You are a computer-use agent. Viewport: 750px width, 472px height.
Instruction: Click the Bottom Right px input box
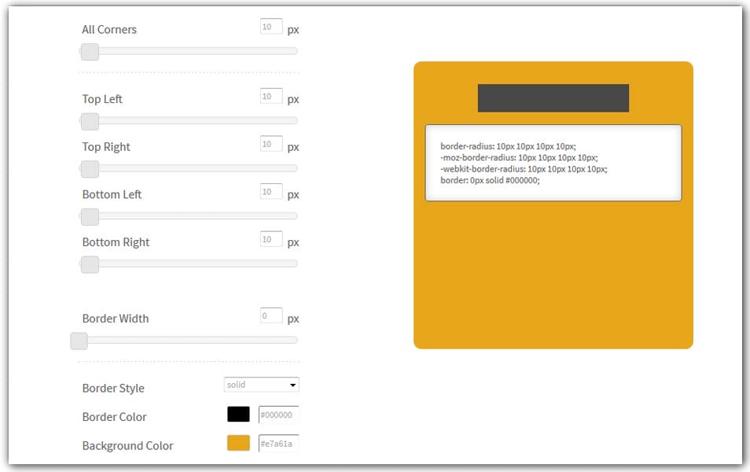pos(270,238)
